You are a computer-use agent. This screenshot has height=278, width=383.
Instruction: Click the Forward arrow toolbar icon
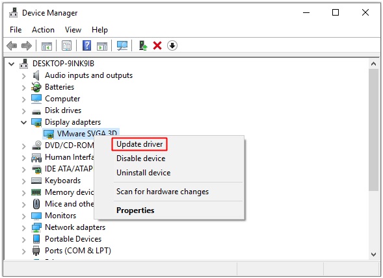[27, 45]
